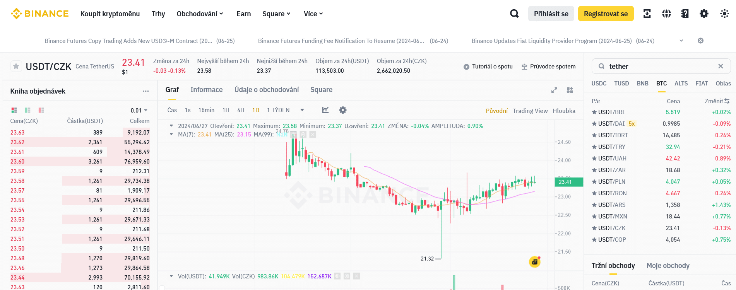Open Průvodce spotem guide

(548, 67)
